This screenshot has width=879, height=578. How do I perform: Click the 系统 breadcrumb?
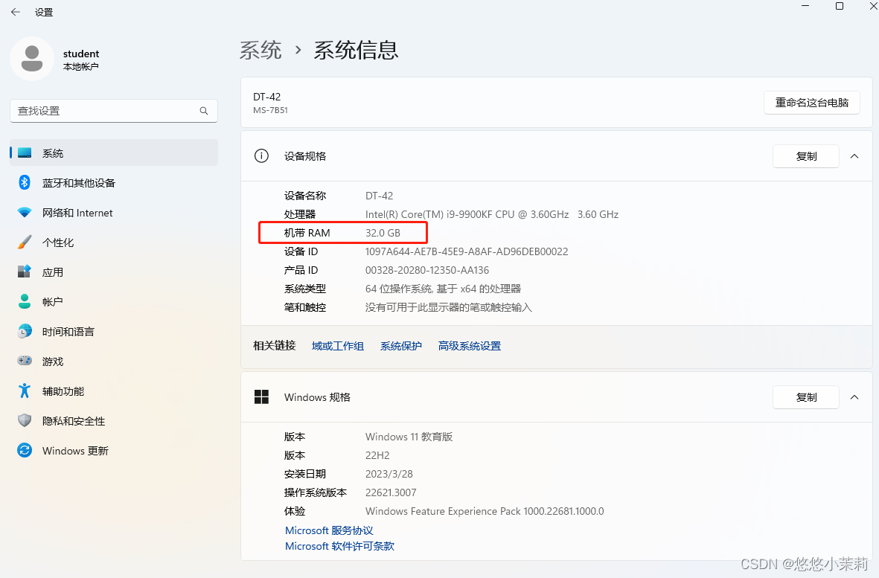pos(260,50)
